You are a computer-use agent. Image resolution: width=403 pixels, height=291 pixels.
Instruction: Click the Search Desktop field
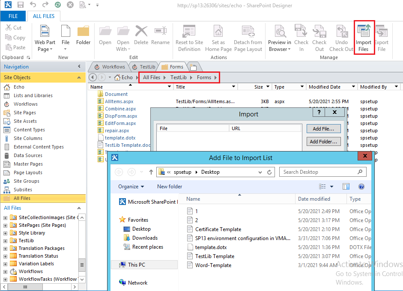click(323, 172)
